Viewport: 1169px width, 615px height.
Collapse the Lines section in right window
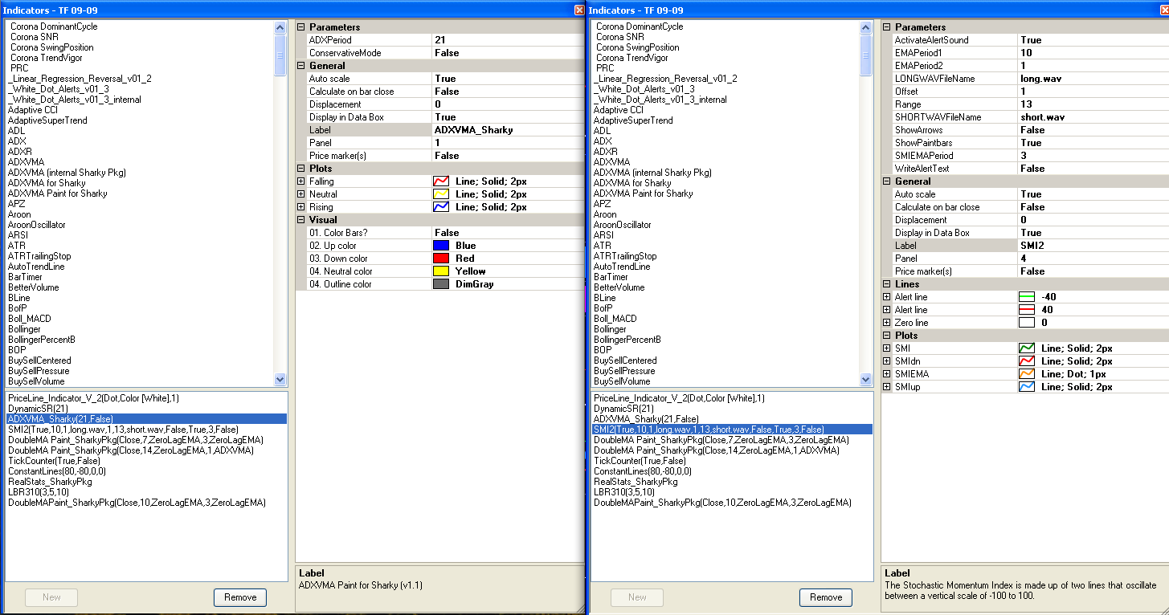887,284
